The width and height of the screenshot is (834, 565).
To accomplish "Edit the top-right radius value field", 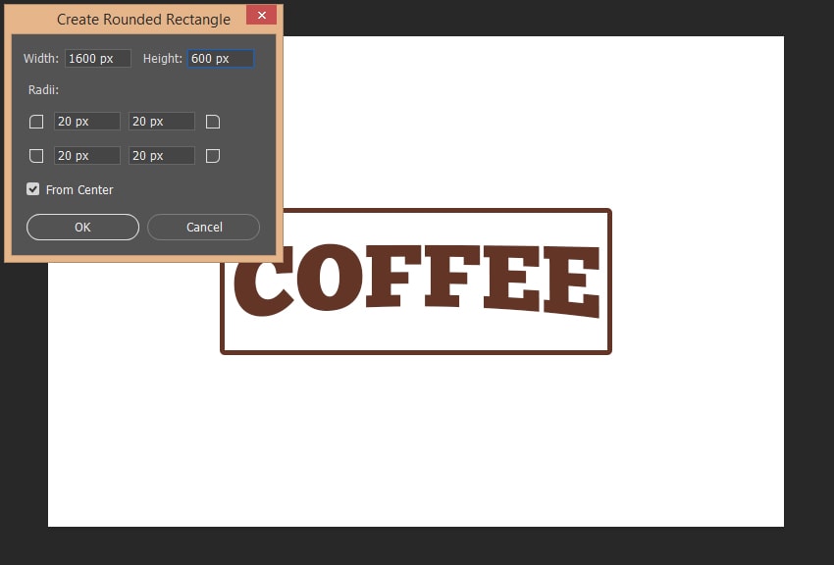I will [162, 122].
